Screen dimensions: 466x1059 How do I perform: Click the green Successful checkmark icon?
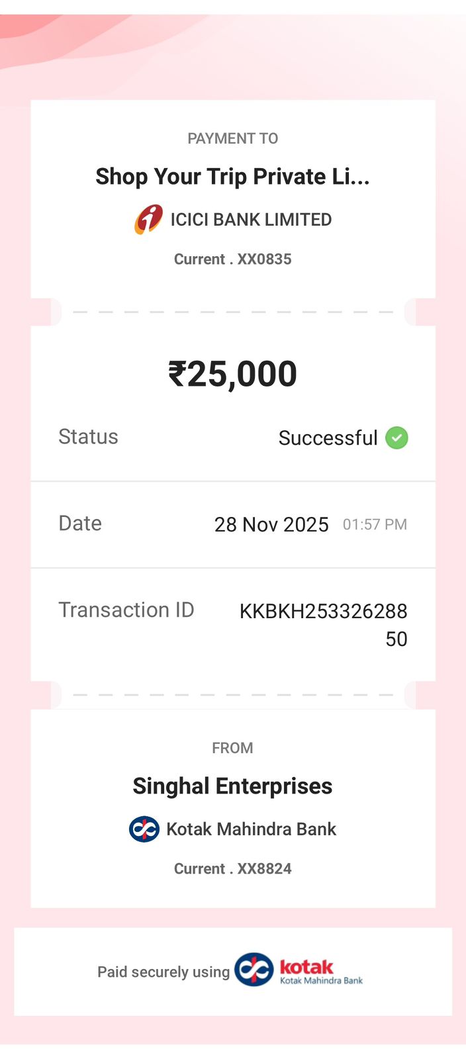tap(396, 437)
